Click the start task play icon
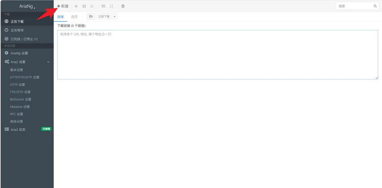The width and height of the screenshot is (382, 188). (76, 6)
